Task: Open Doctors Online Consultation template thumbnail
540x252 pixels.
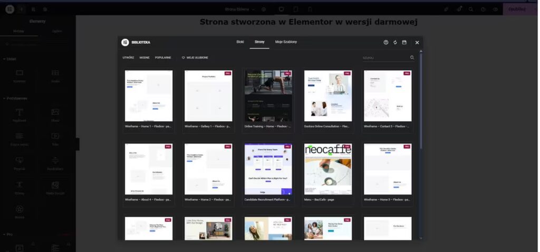Action: click(328, 96)
